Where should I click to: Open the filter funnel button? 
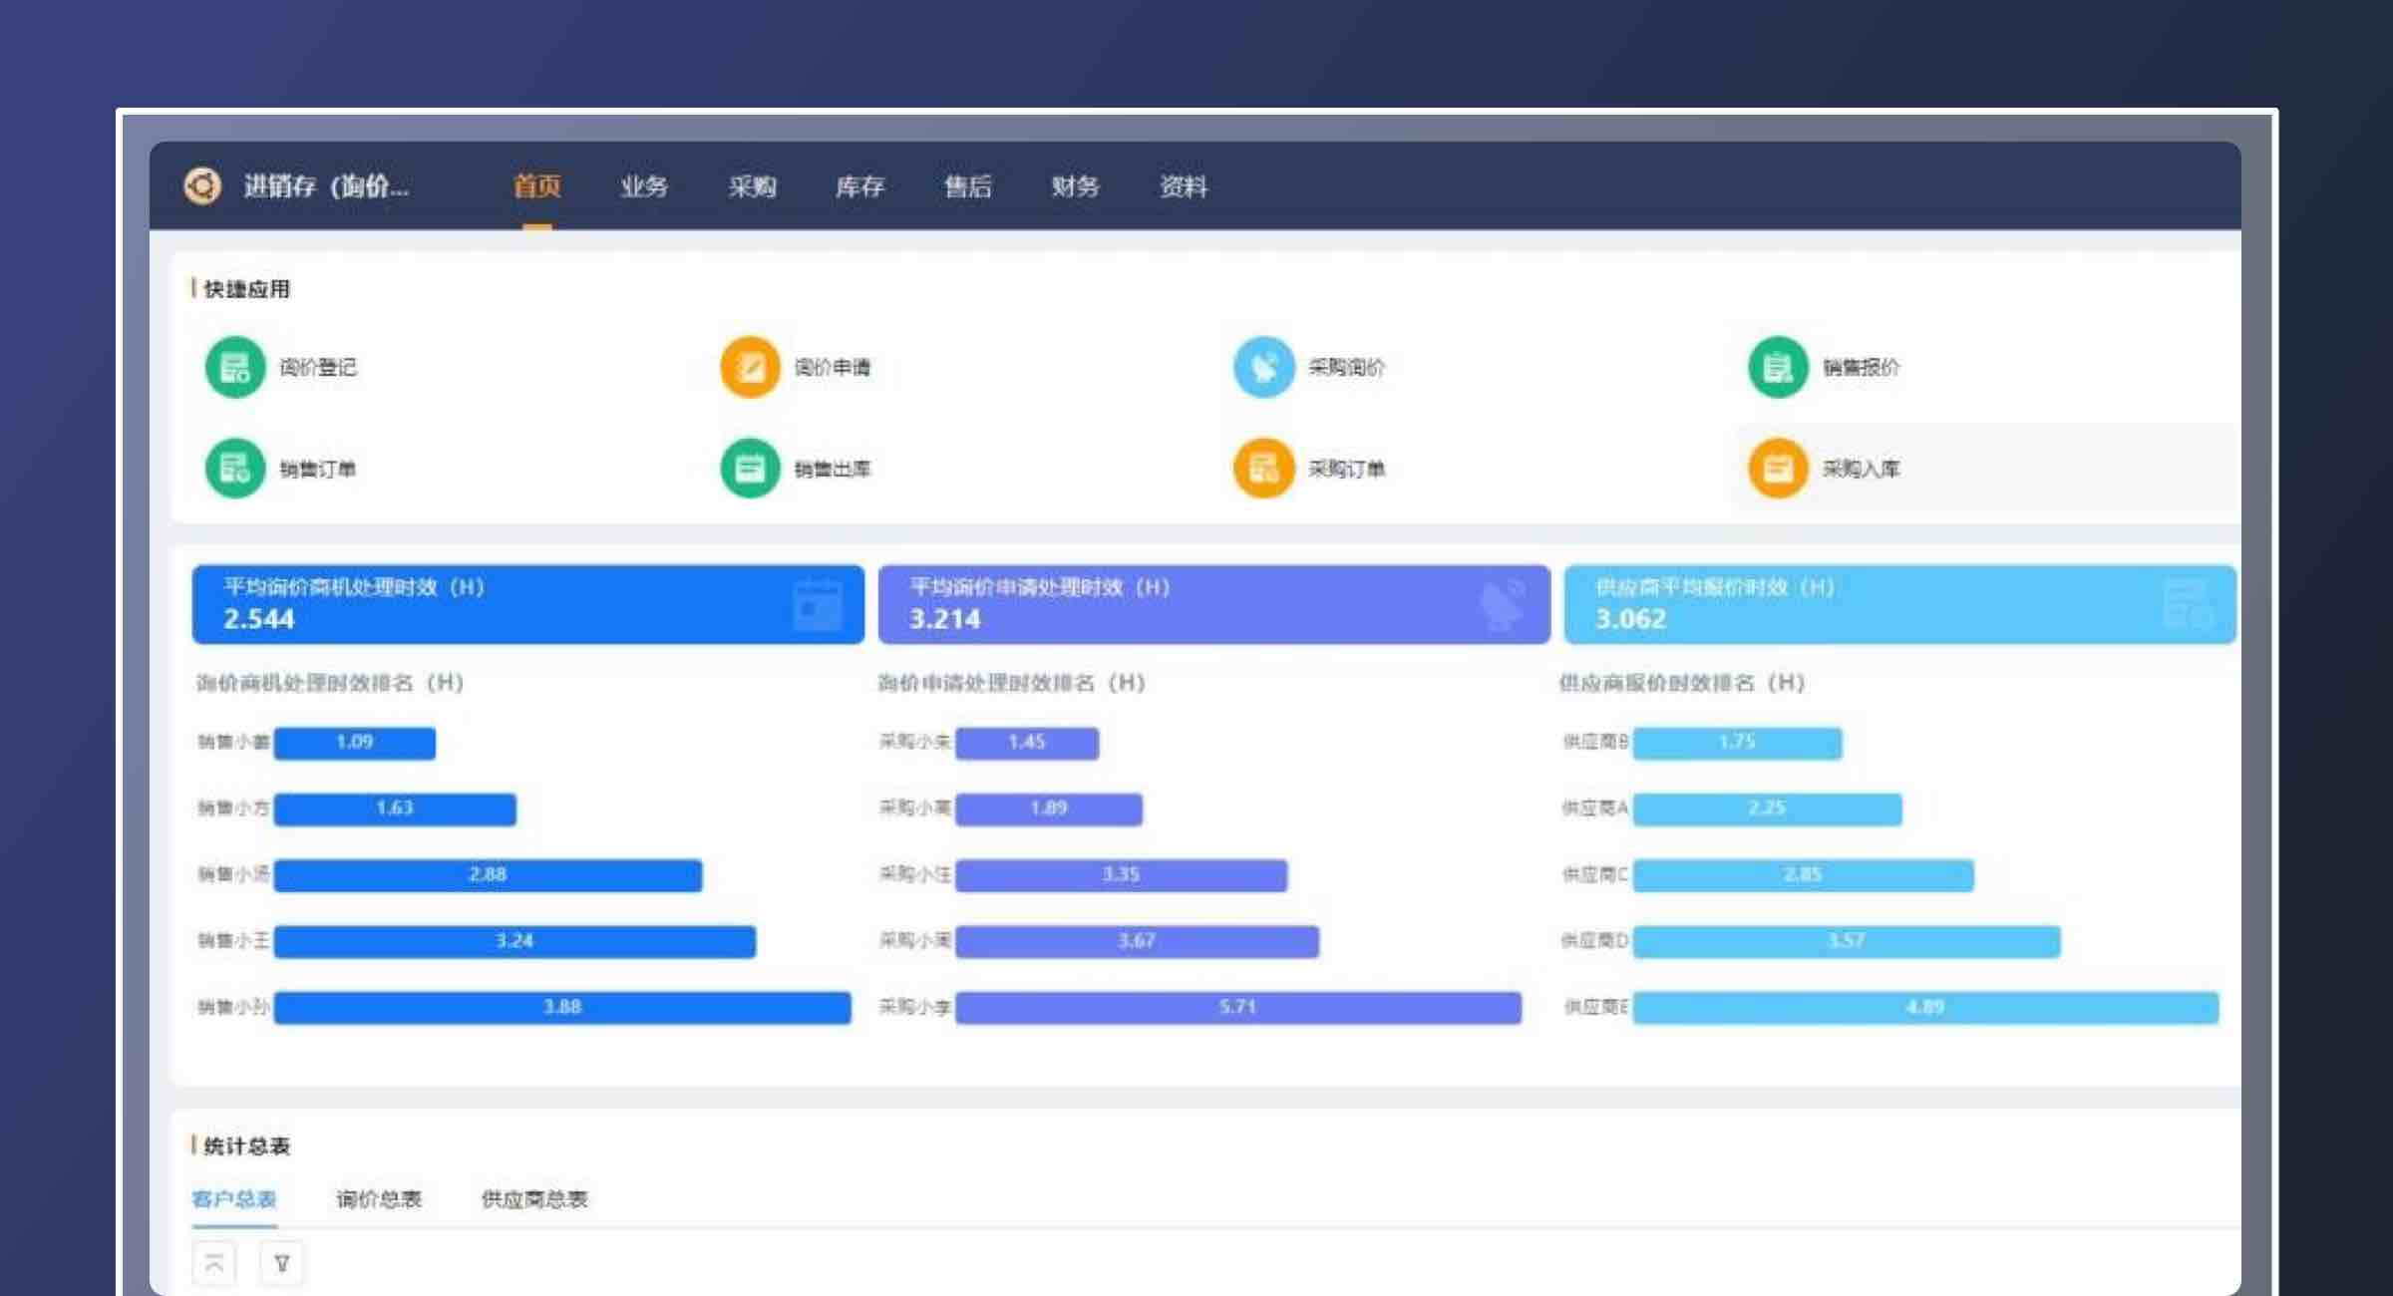point(281,1263)
